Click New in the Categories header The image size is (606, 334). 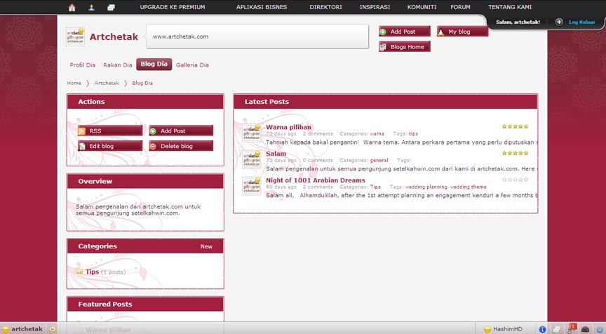(206, 246)
